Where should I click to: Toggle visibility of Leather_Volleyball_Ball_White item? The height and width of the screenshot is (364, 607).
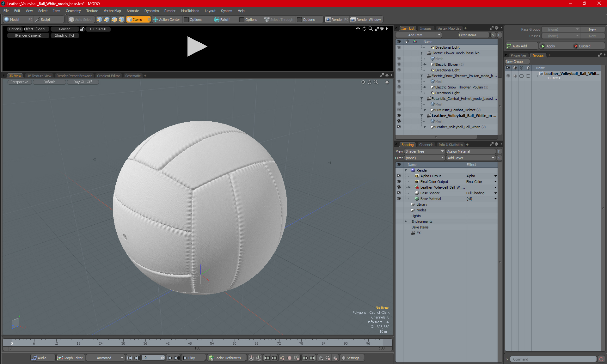[x=399, y=127]
